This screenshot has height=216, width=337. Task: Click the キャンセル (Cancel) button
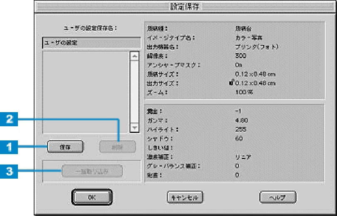[185, 197]
